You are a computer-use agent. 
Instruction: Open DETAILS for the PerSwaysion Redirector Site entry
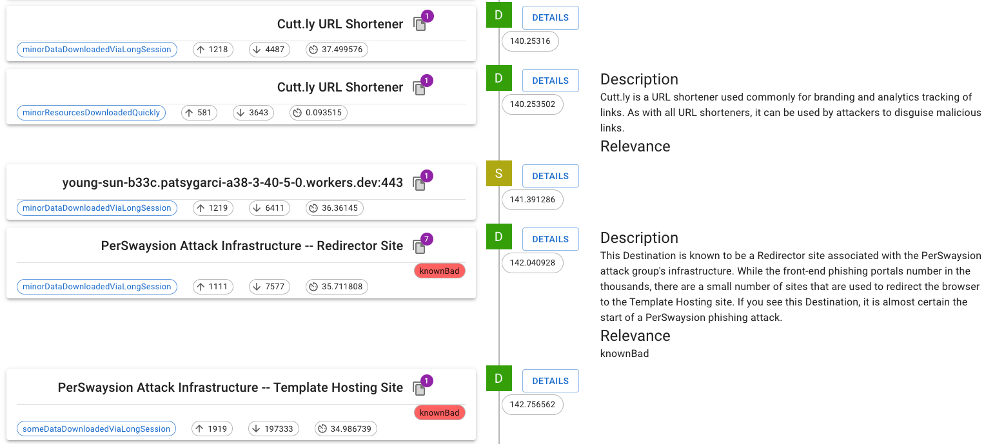click(x=550, y=239)
